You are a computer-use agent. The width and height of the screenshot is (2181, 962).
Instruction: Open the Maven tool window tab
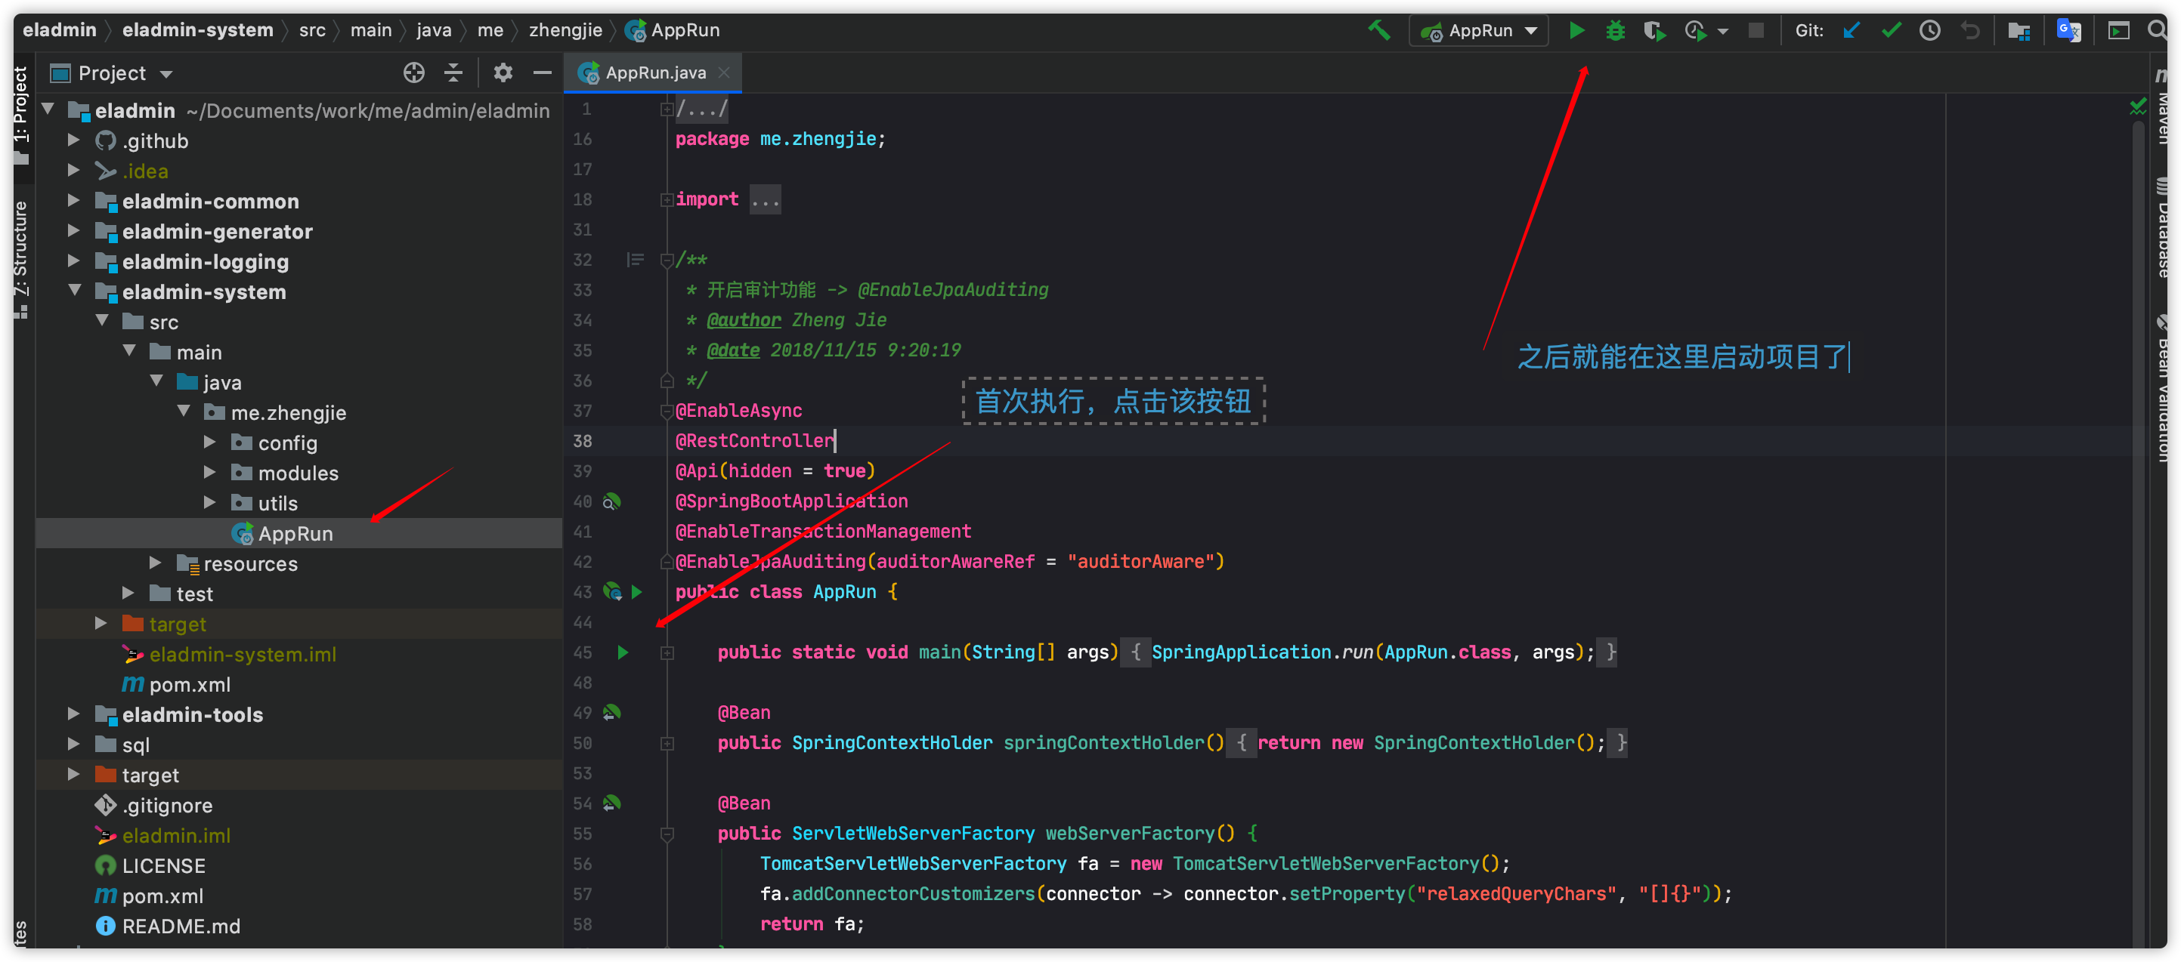(x=2161, y=106)
